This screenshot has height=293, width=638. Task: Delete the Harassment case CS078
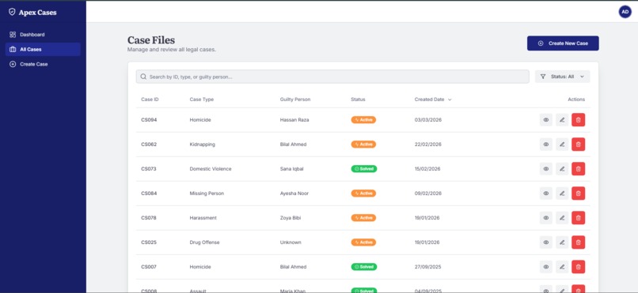point(578,218)
